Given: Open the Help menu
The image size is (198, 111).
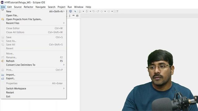Looking at the screenshot, I should click(x=88, y=7).
